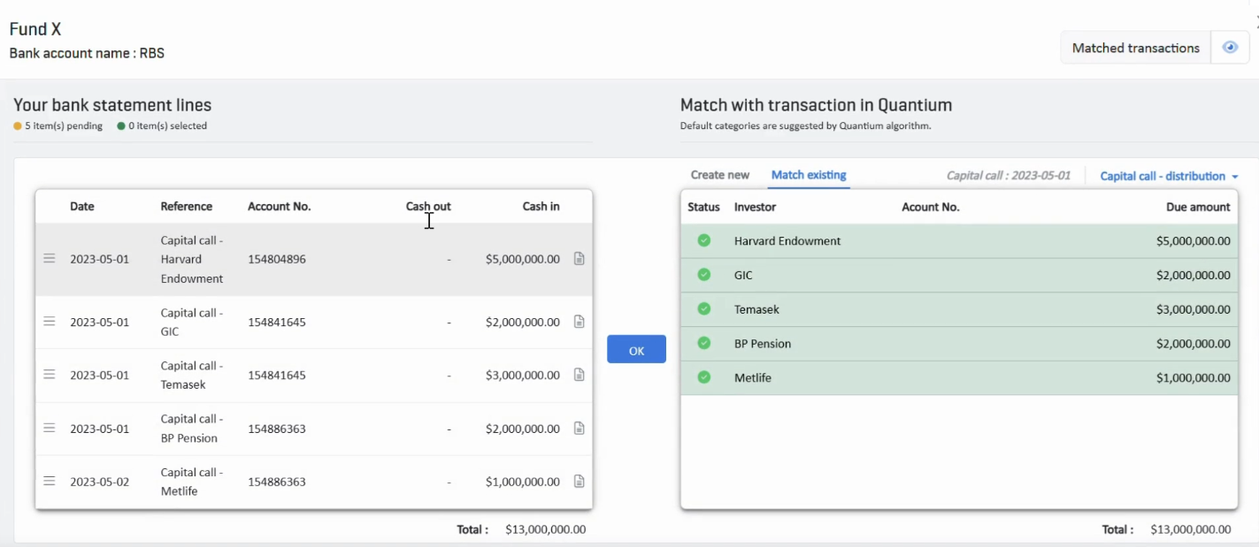Click document icon on GIC statement row

tap(580, 322)
